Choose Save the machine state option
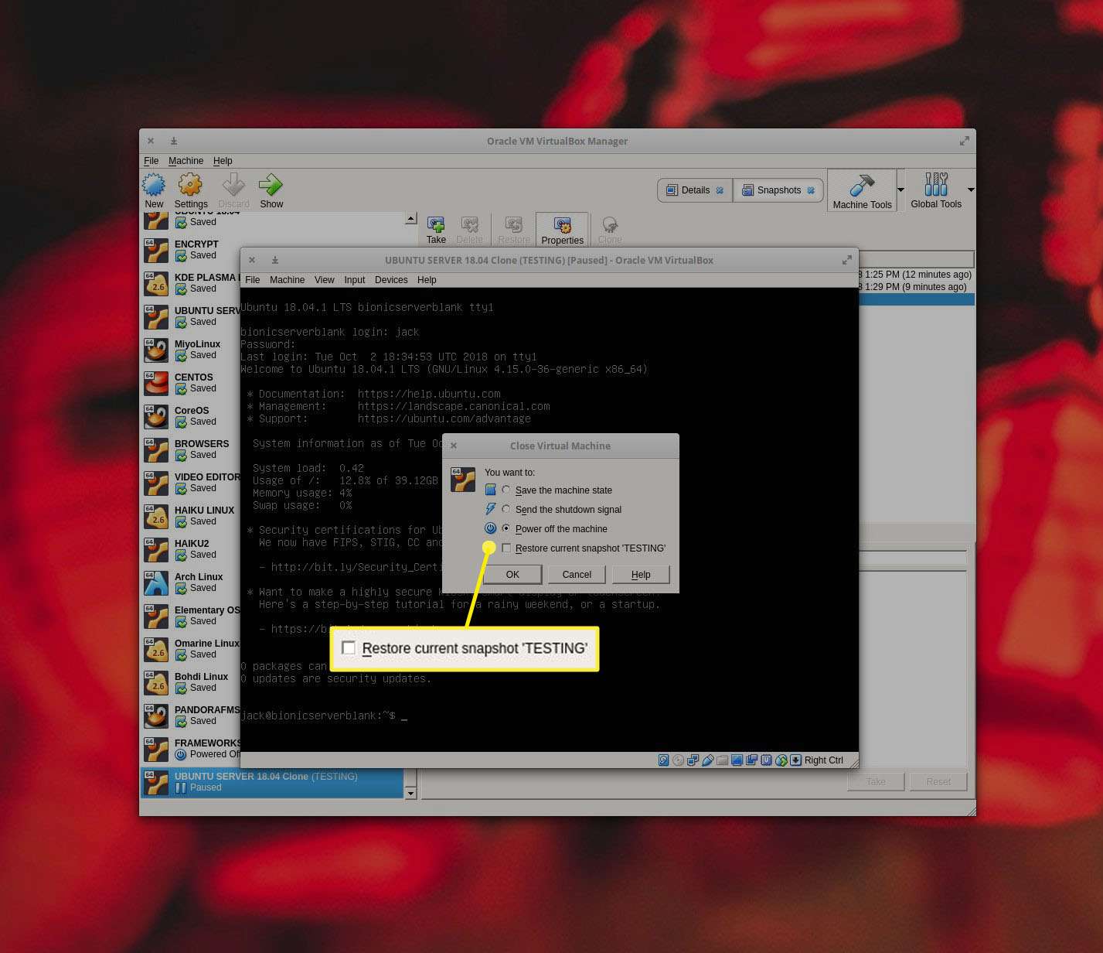The width and height of the screenshot is (1103, 953). [x=506, y=490]
